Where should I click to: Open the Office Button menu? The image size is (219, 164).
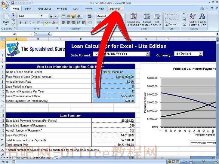(x=5, y=5)
